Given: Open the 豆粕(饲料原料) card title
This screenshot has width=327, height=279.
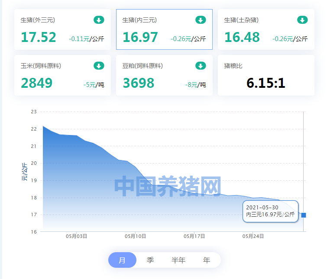Looking at the screenshot, I should tap(142, 66).
